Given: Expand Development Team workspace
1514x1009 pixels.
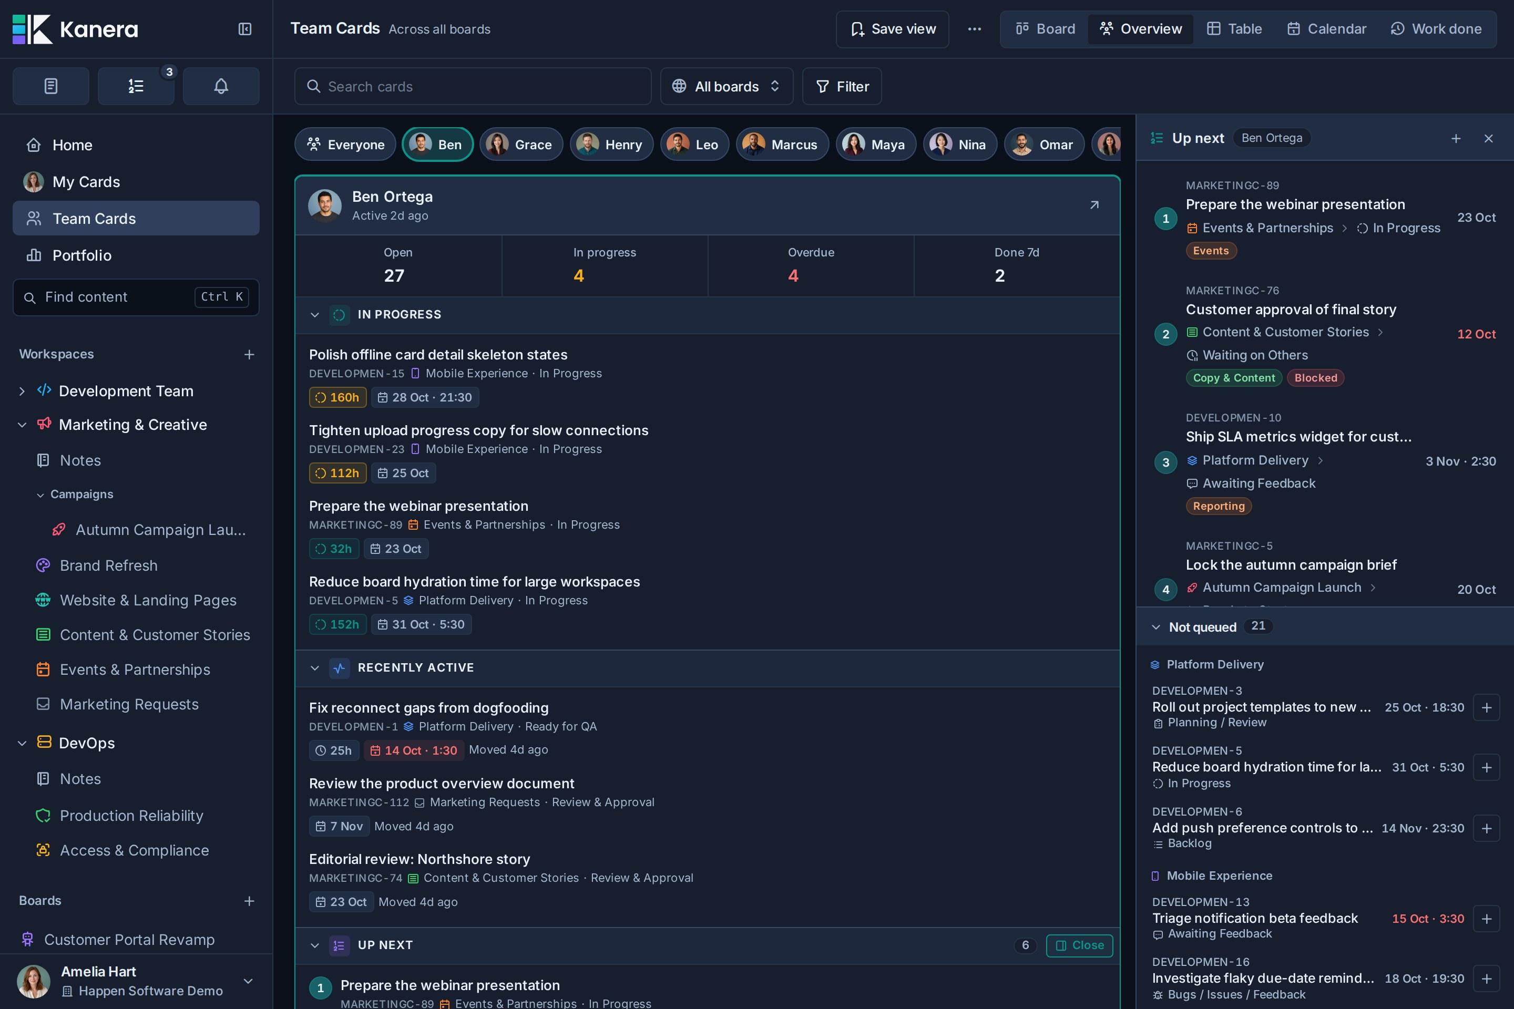Looking at the screenshot, I should pyautogui.click(x=22, y=391).
